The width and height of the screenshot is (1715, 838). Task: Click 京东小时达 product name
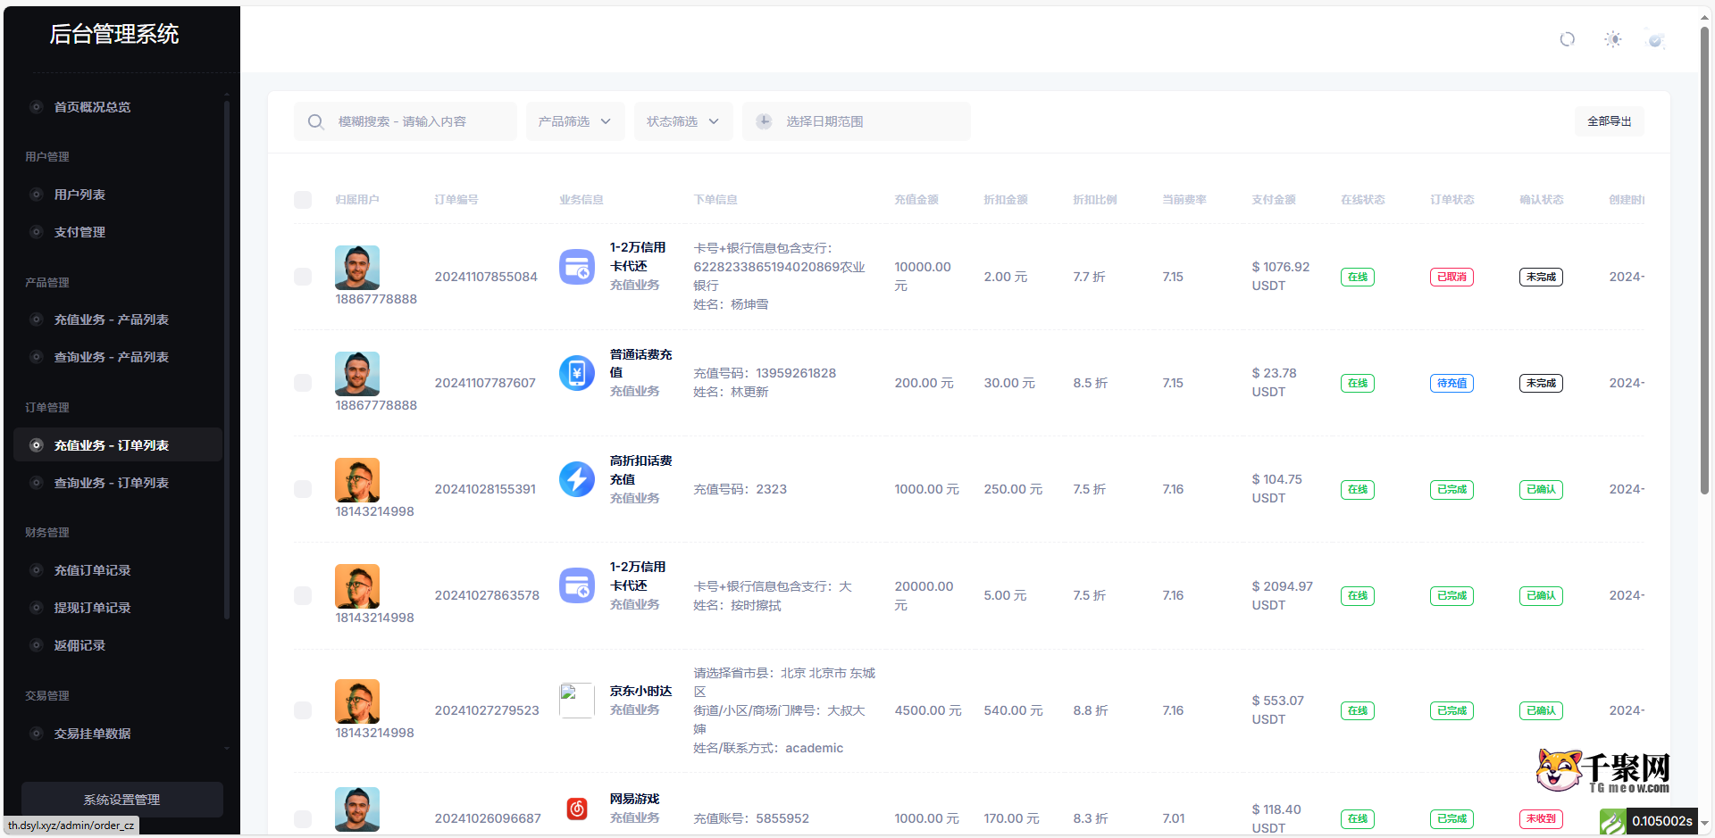(x=640, y=691)
